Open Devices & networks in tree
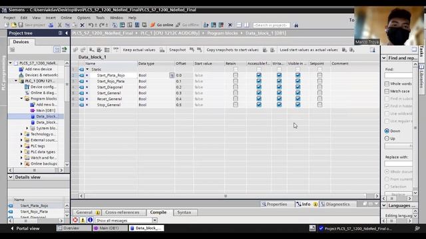 coord(41,75)
